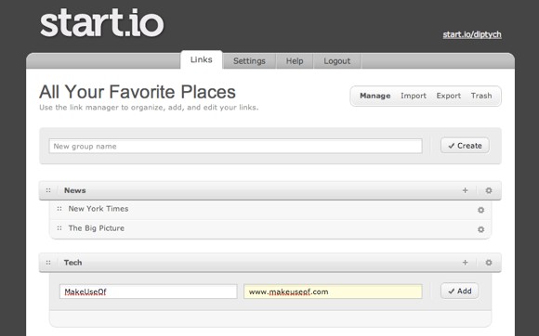
Task: Open the Import section
Action: (x=414, y=96)
